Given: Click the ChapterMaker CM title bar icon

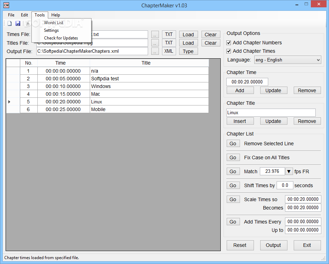Looking at the screenshot, I should coord(6,5).
